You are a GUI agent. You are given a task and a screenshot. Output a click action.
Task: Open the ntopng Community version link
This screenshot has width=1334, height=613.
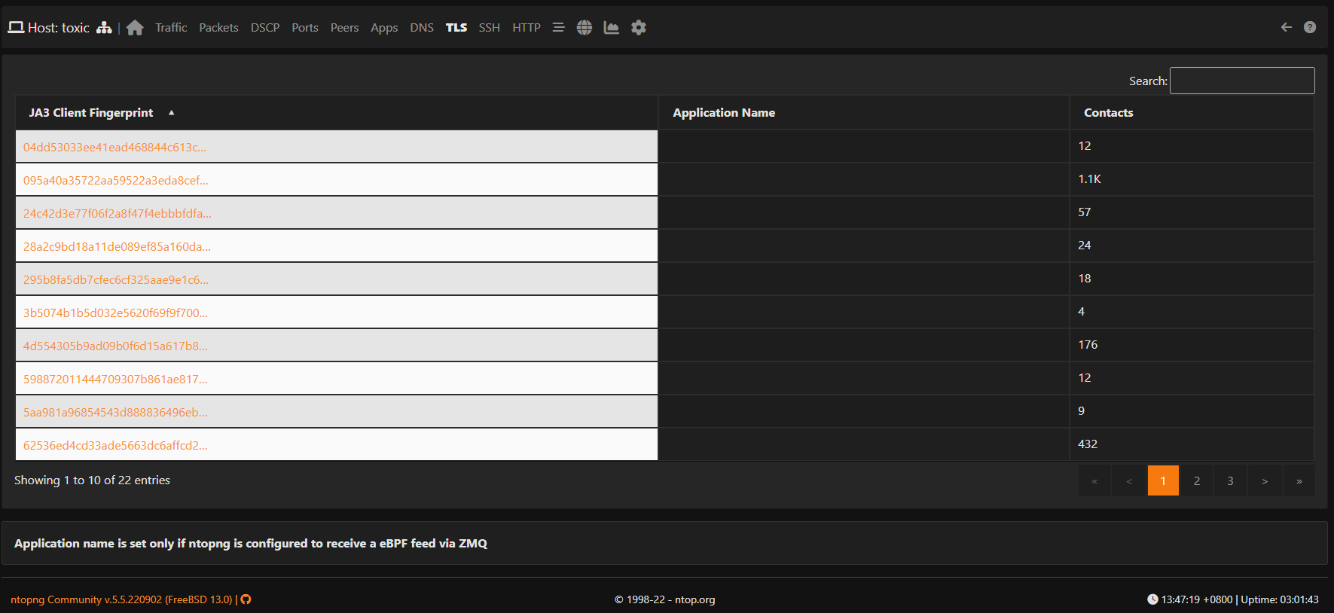coord(121,599)
